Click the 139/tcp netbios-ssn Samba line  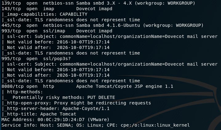(98, 3)
